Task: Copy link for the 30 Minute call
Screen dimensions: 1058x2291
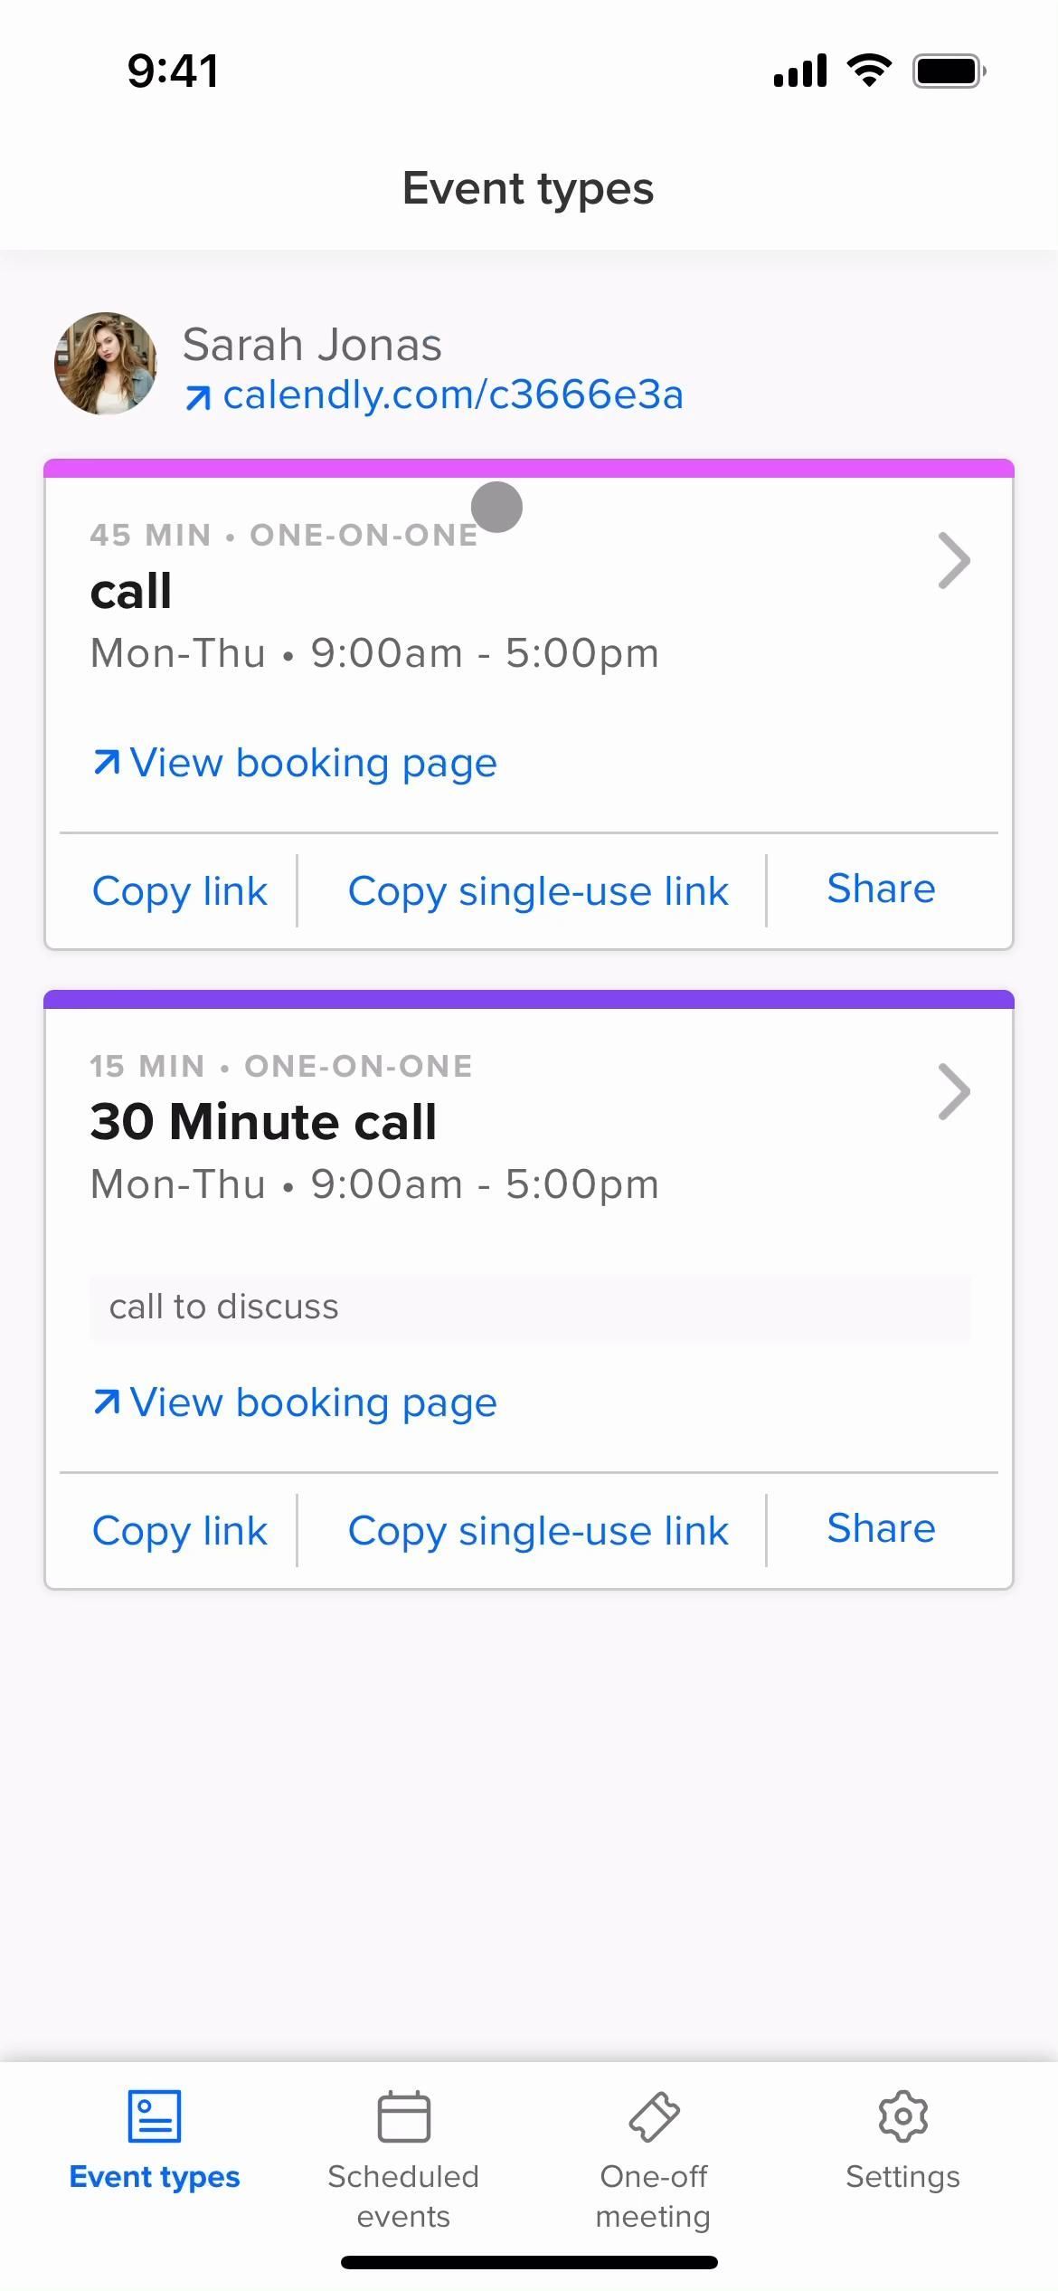Action: click(x=180, y=1531)
